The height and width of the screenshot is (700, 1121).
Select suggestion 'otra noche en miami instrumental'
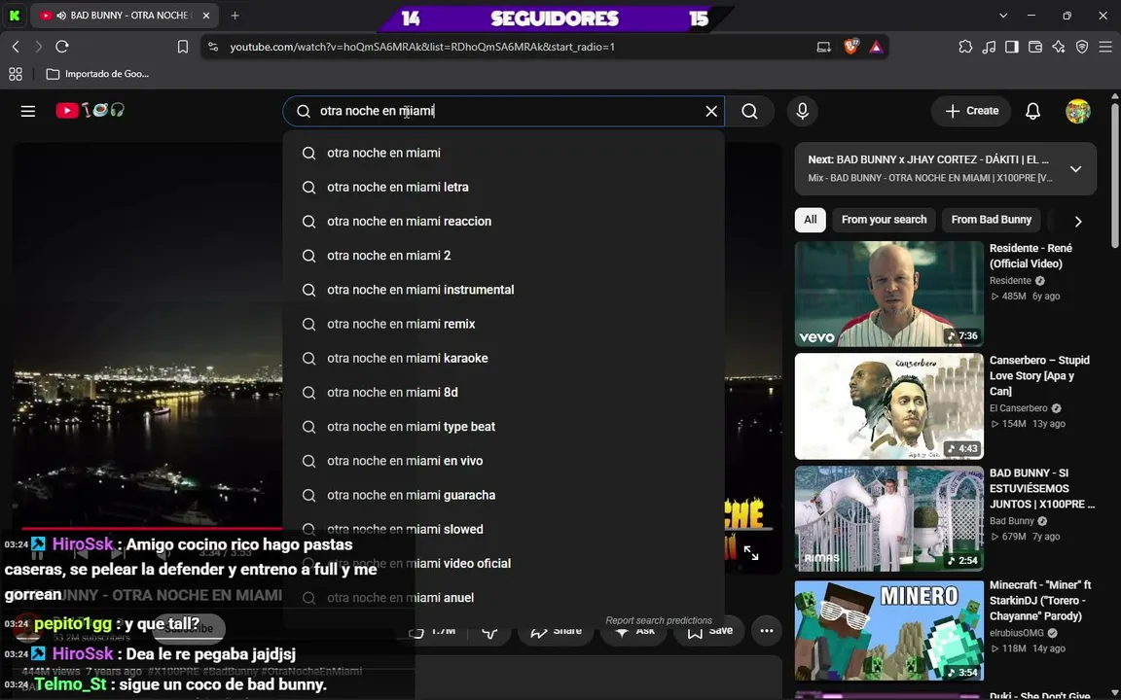pyautogui.click(x=503, y=290)
